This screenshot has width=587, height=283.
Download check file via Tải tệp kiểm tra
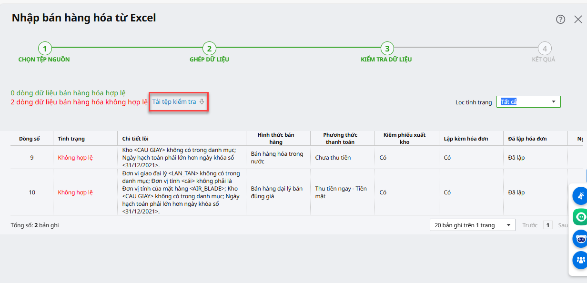(x=174, y=102)
